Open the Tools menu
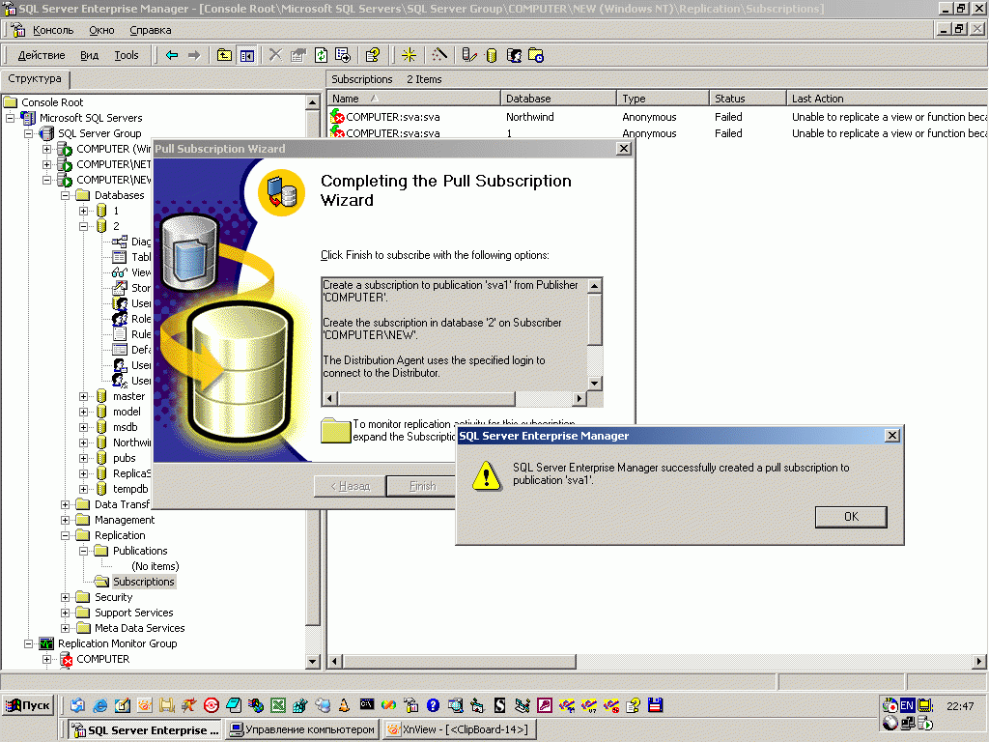This screenshot has width=989, height=742. [x=127, y=55]
